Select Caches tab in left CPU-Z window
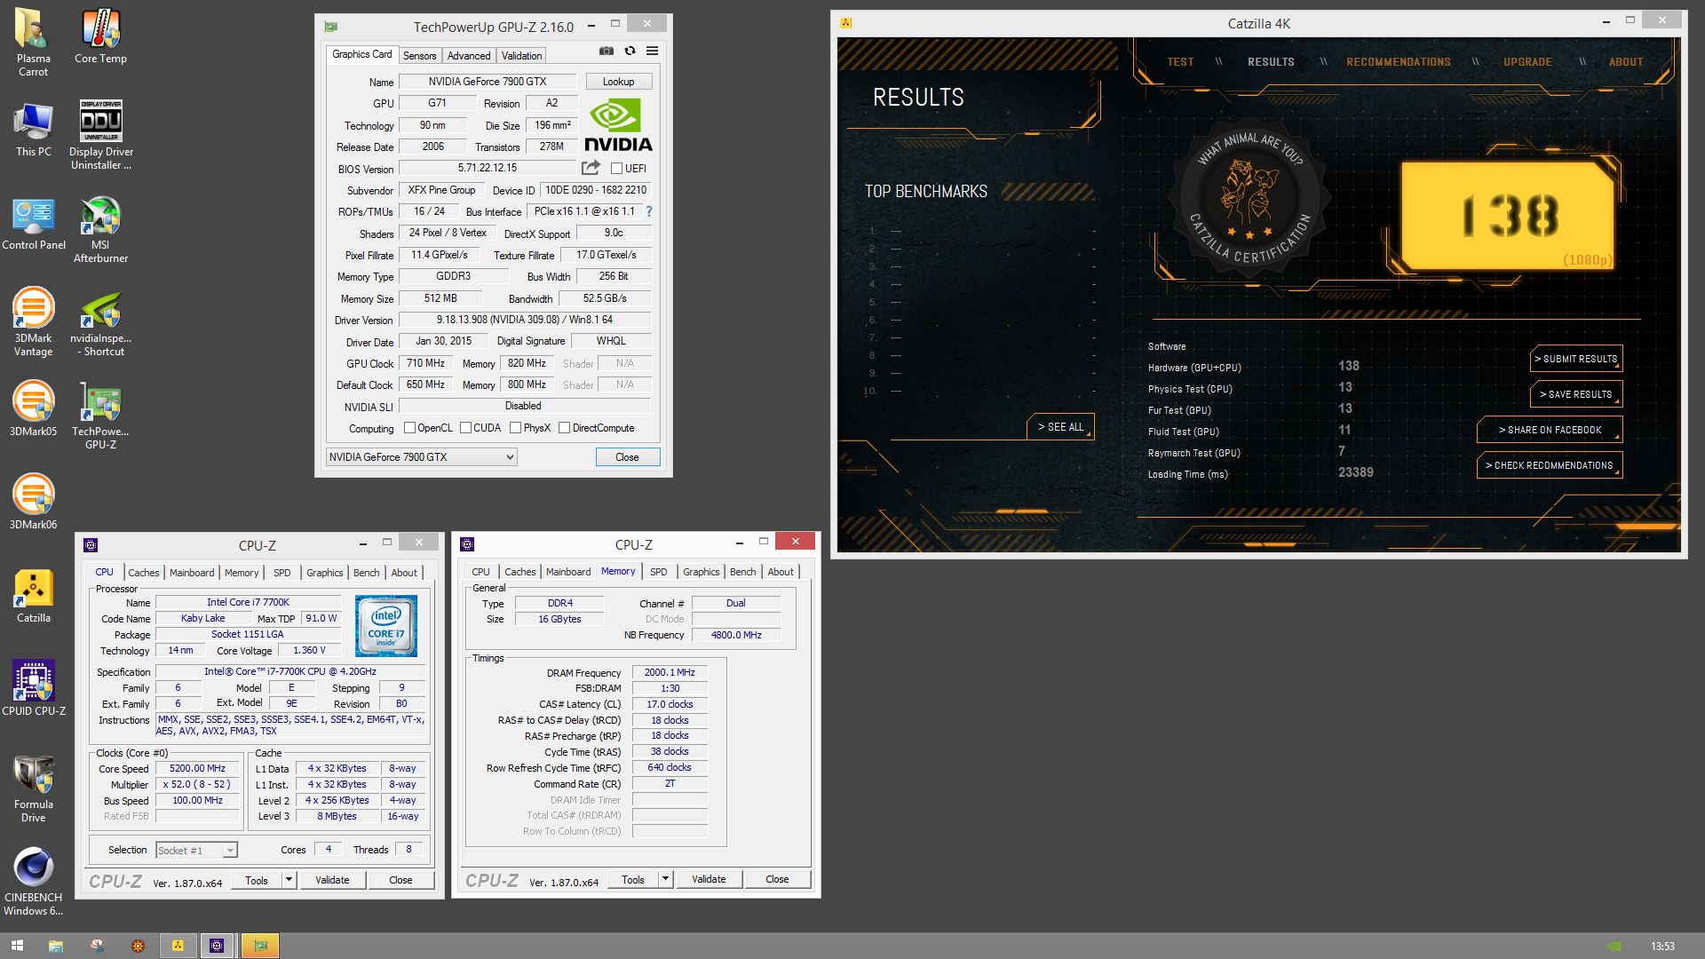Screen dimensions: 1705x959 (x=143, y=572)
